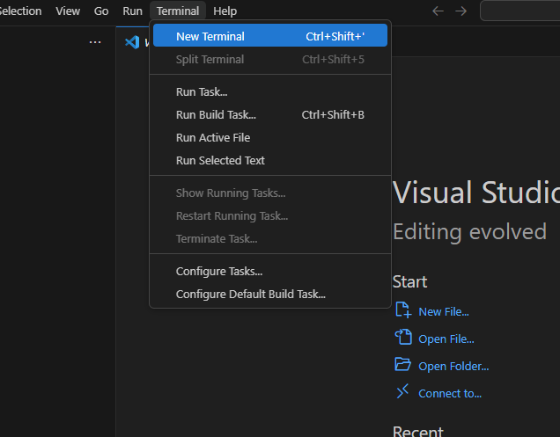The height and width of the screenshot is (437, 560).
Task: Click the back navigation arrow
Action: (x=438, y=11)
